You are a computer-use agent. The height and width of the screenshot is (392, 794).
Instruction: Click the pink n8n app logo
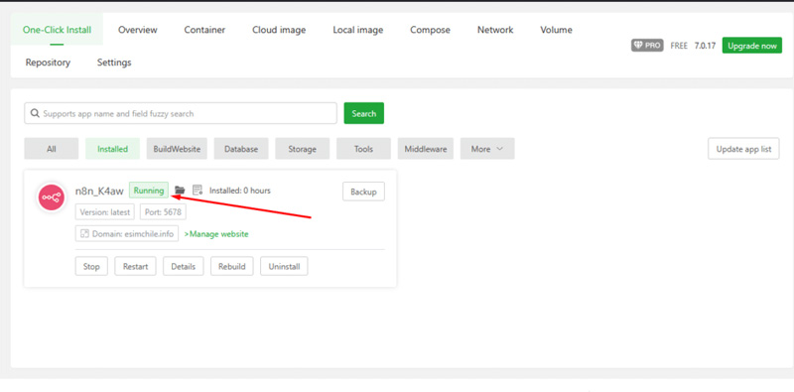pyautogui.click(x=52, y=197)
